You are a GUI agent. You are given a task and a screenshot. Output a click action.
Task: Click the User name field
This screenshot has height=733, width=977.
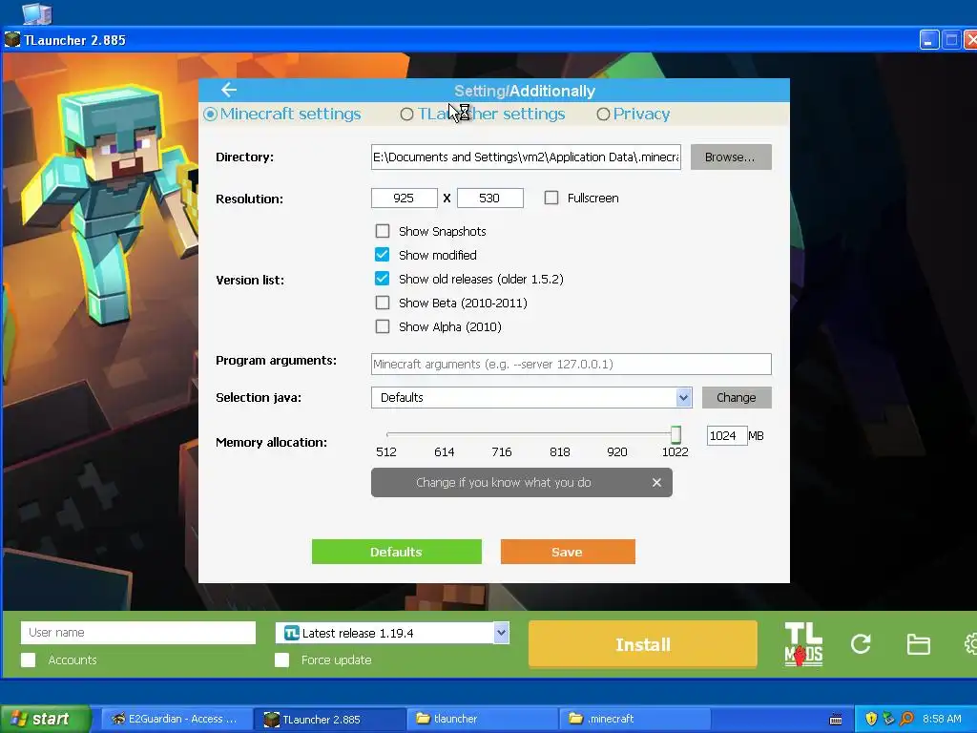(138, 633)
